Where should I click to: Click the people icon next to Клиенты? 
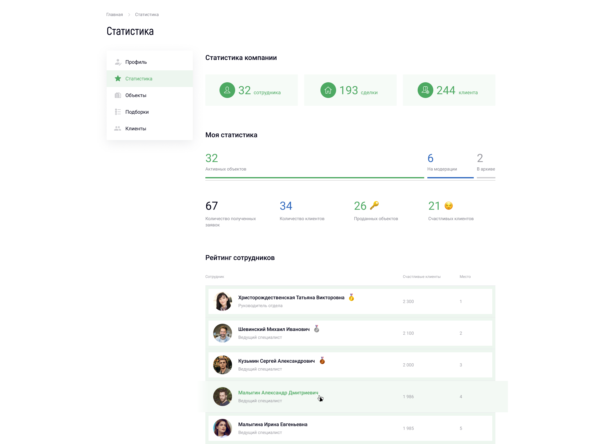pos(118,128)
